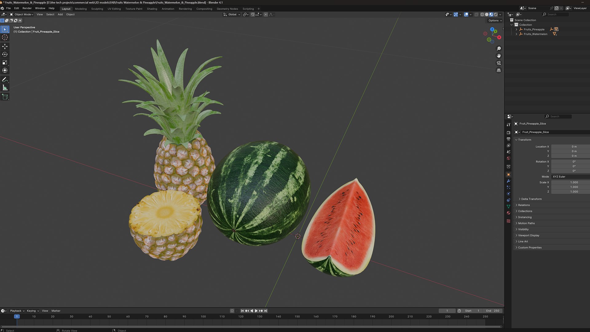Open the Scene properties tab
This screenshot has height=332, width=590.
(x=509, y=152)
